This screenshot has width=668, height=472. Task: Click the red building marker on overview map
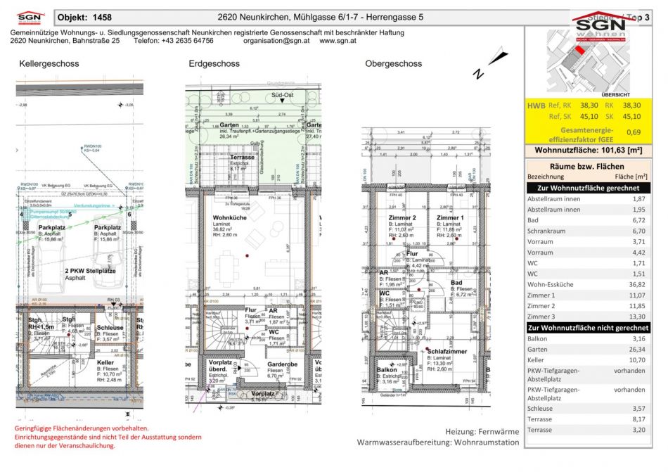pyautogui.click(x=579, y=50)
